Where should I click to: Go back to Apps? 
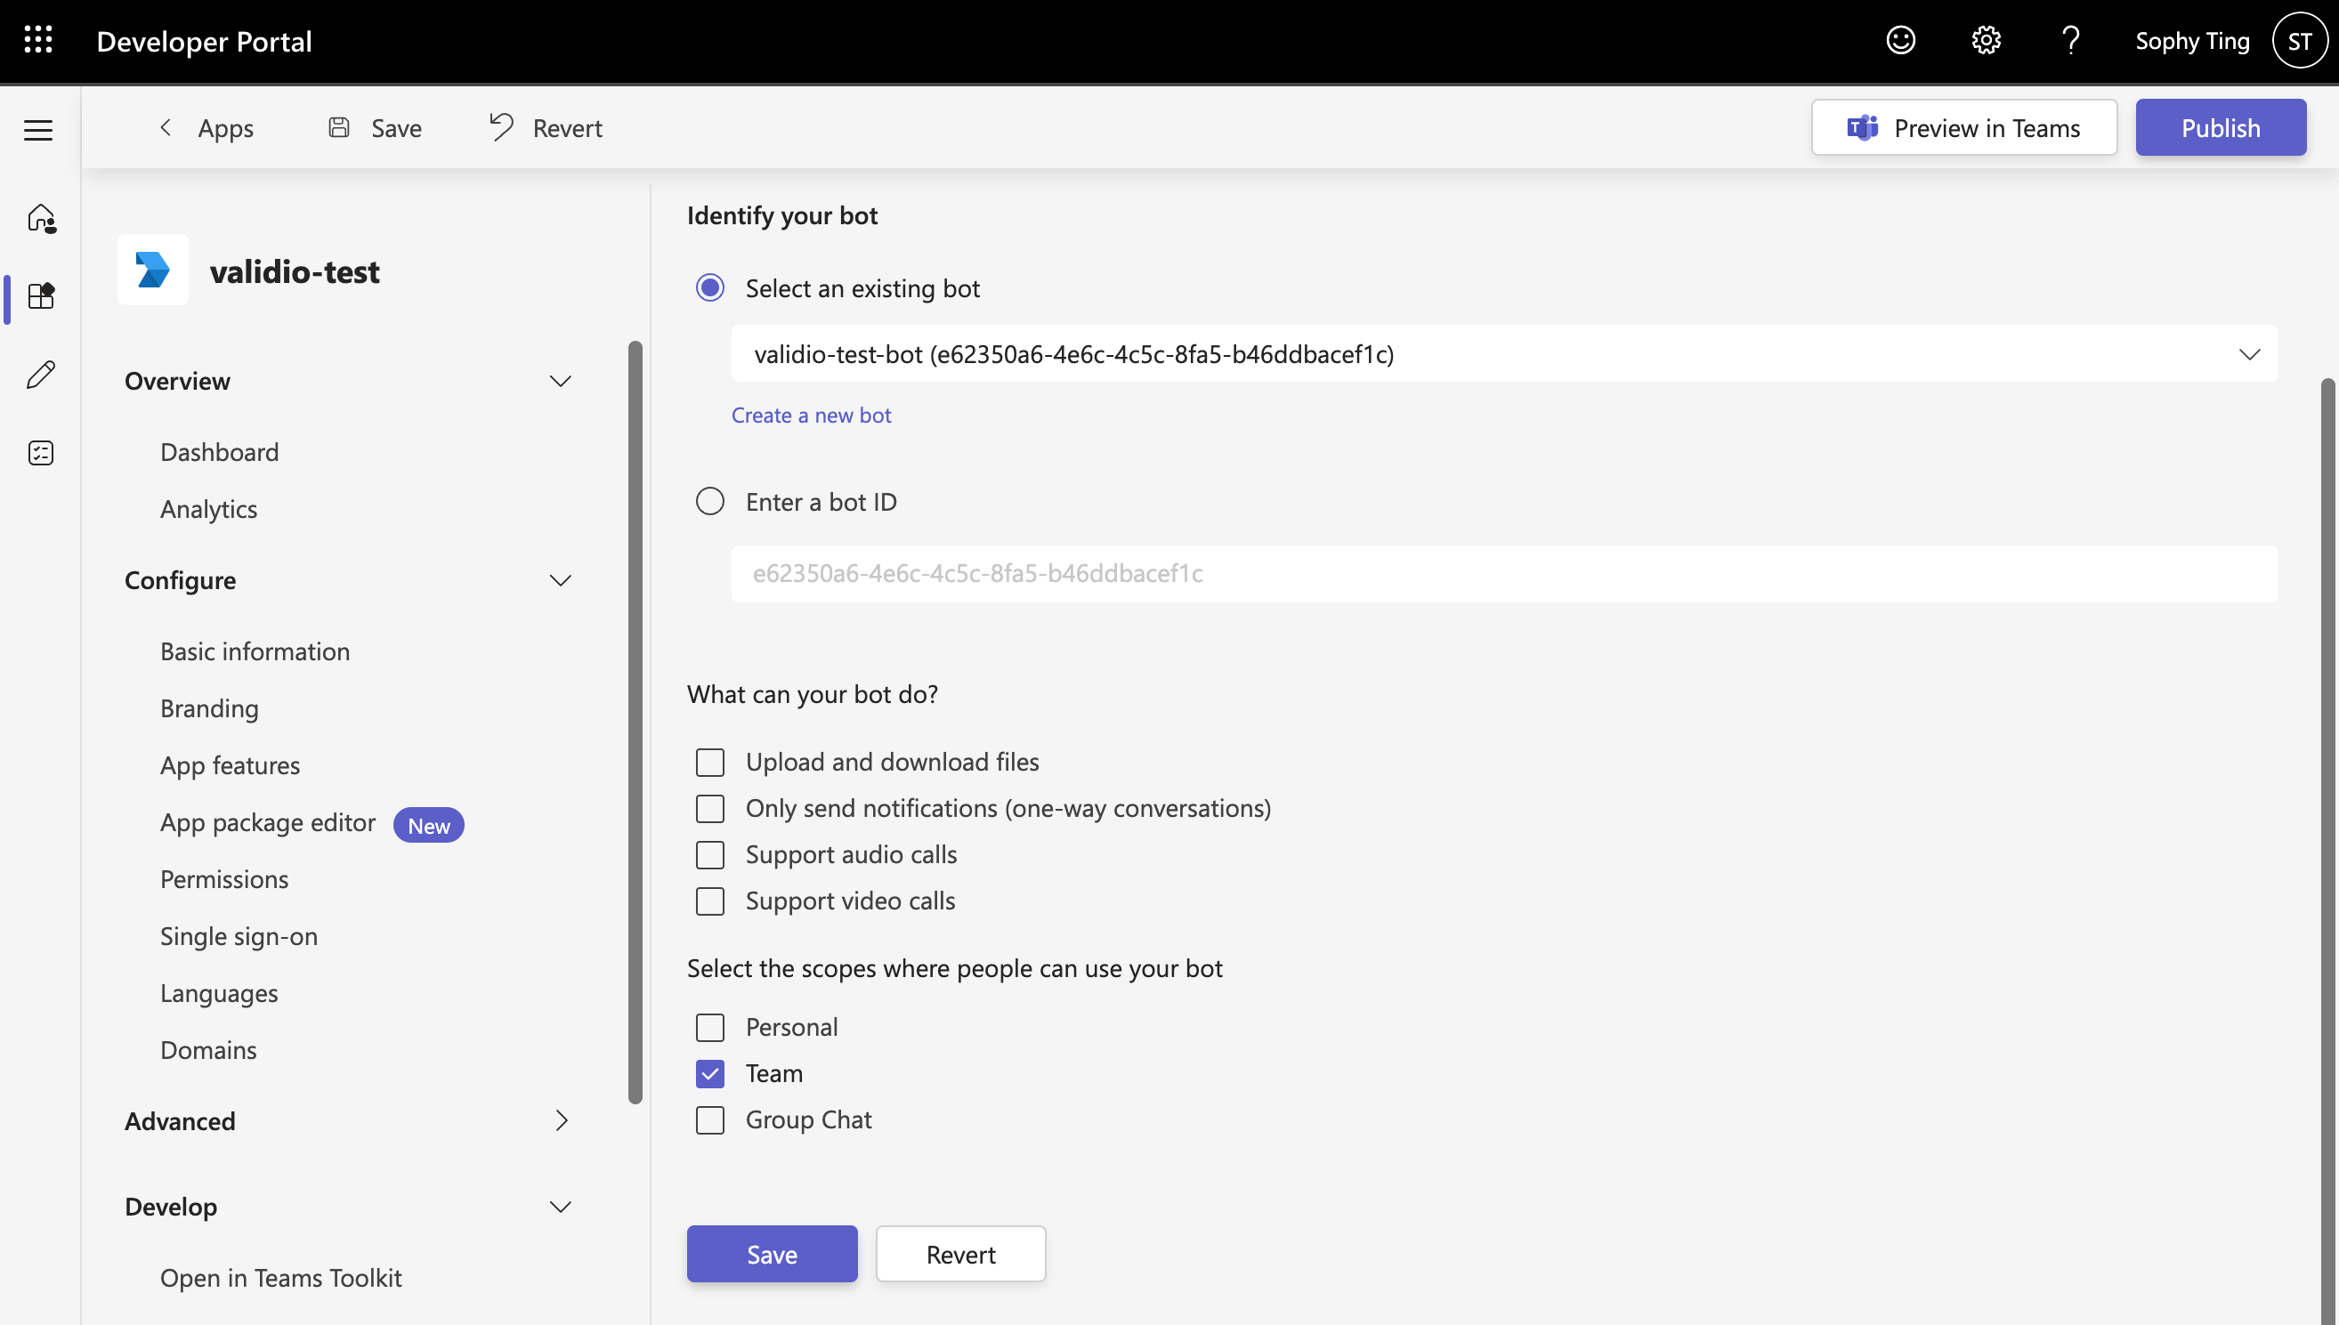point(206,128)
